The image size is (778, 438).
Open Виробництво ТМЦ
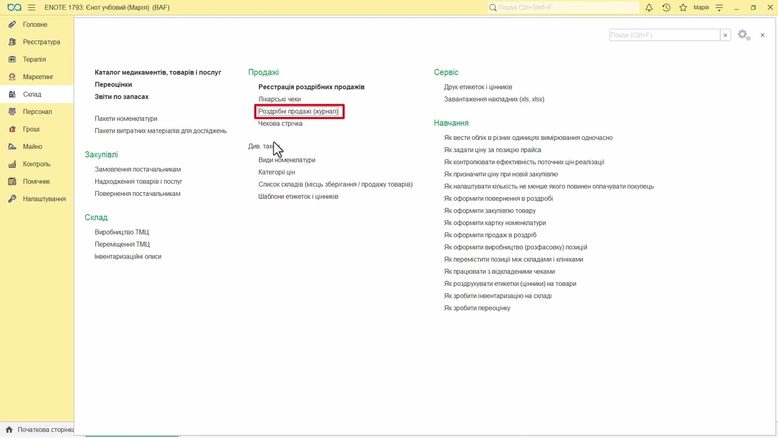(122, 232)
